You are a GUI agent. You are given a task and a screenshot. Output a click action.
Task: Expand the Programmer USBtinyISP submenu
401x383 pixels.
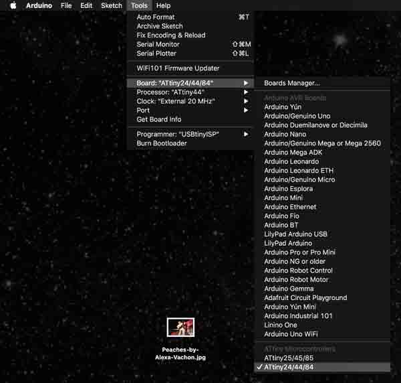[190, 134]
